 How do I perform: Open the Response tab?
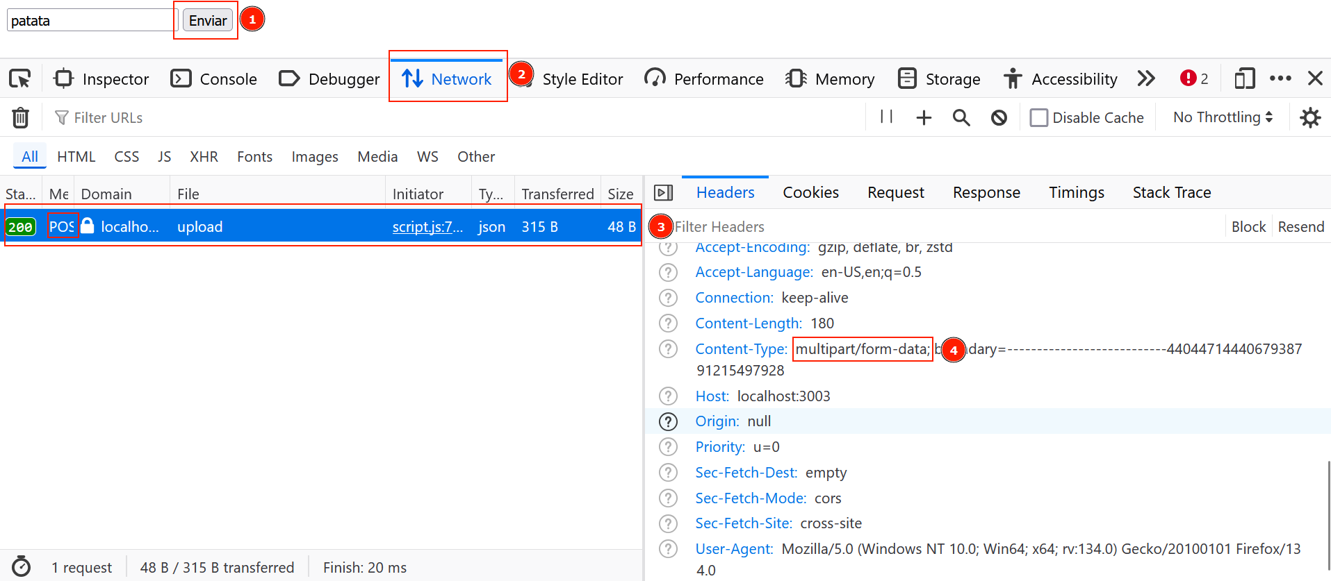pos(986,192)
